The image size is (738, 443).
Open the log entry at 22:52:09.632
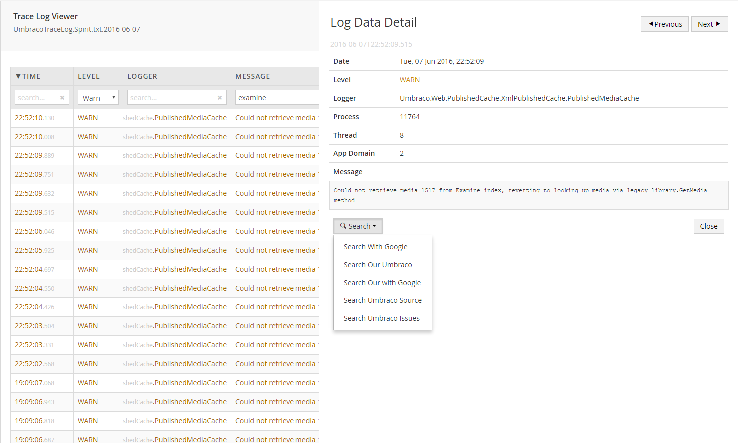(165, 194)
